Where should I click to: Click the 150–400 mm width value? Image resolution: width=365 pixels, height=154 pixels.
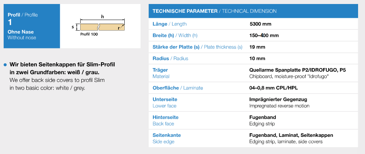pos(264,36)
